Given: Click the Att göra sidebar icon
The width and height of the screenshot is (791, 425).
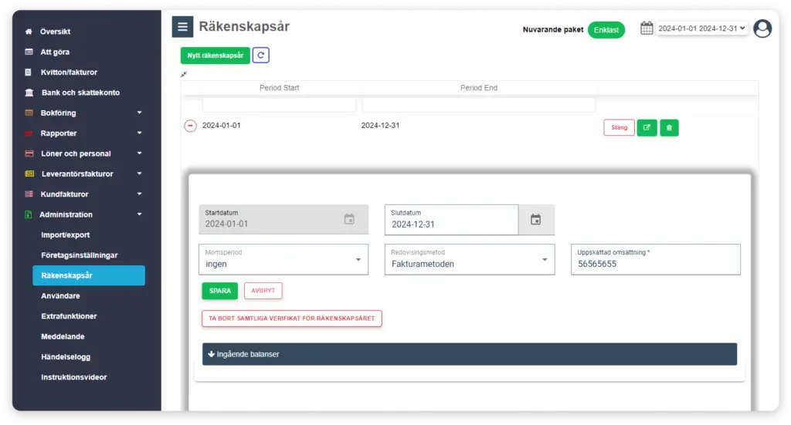Looking at the screenshot, I should point(29,52).
